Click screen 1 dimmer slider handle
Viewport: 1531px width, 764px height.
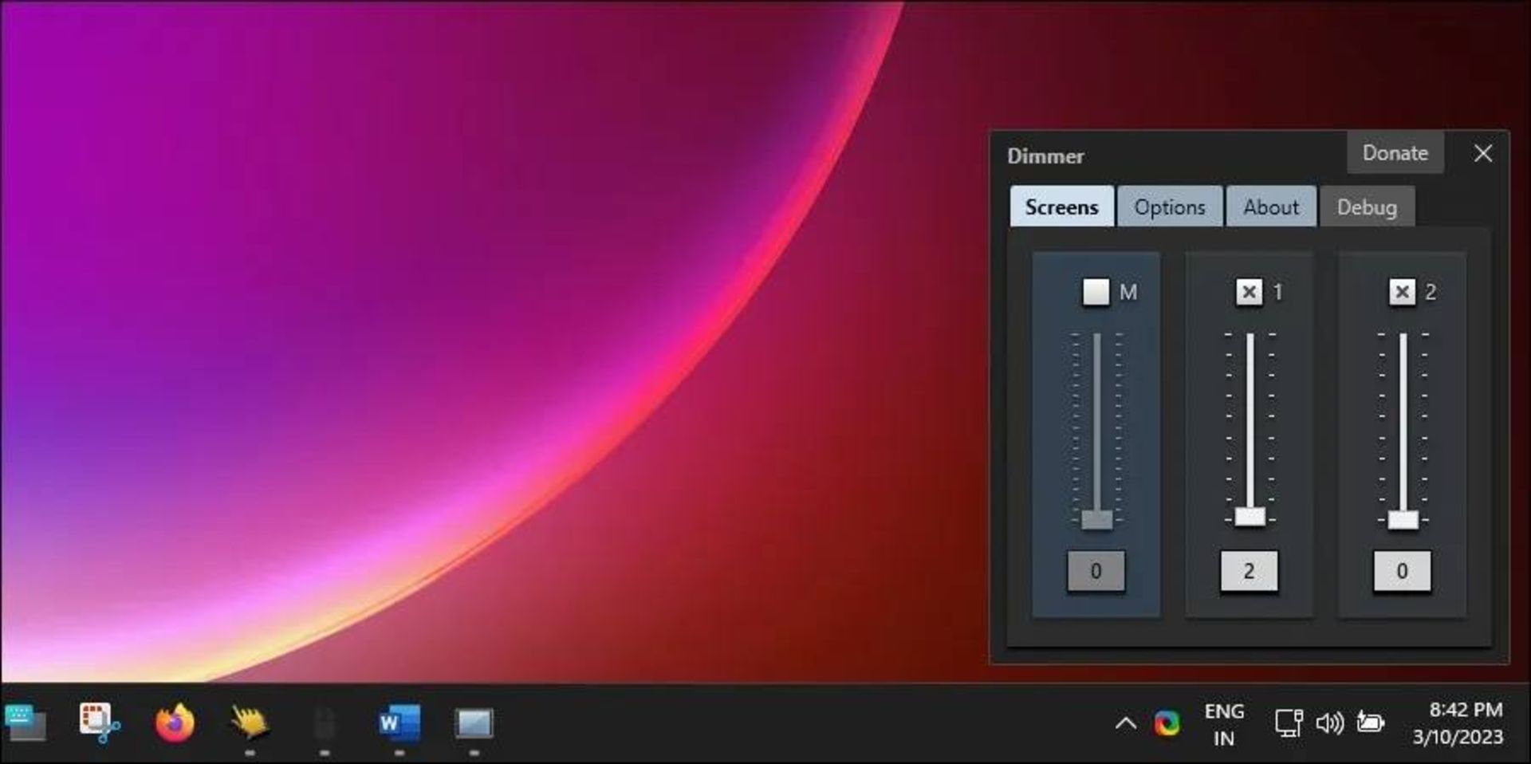tap(1250, 517)
